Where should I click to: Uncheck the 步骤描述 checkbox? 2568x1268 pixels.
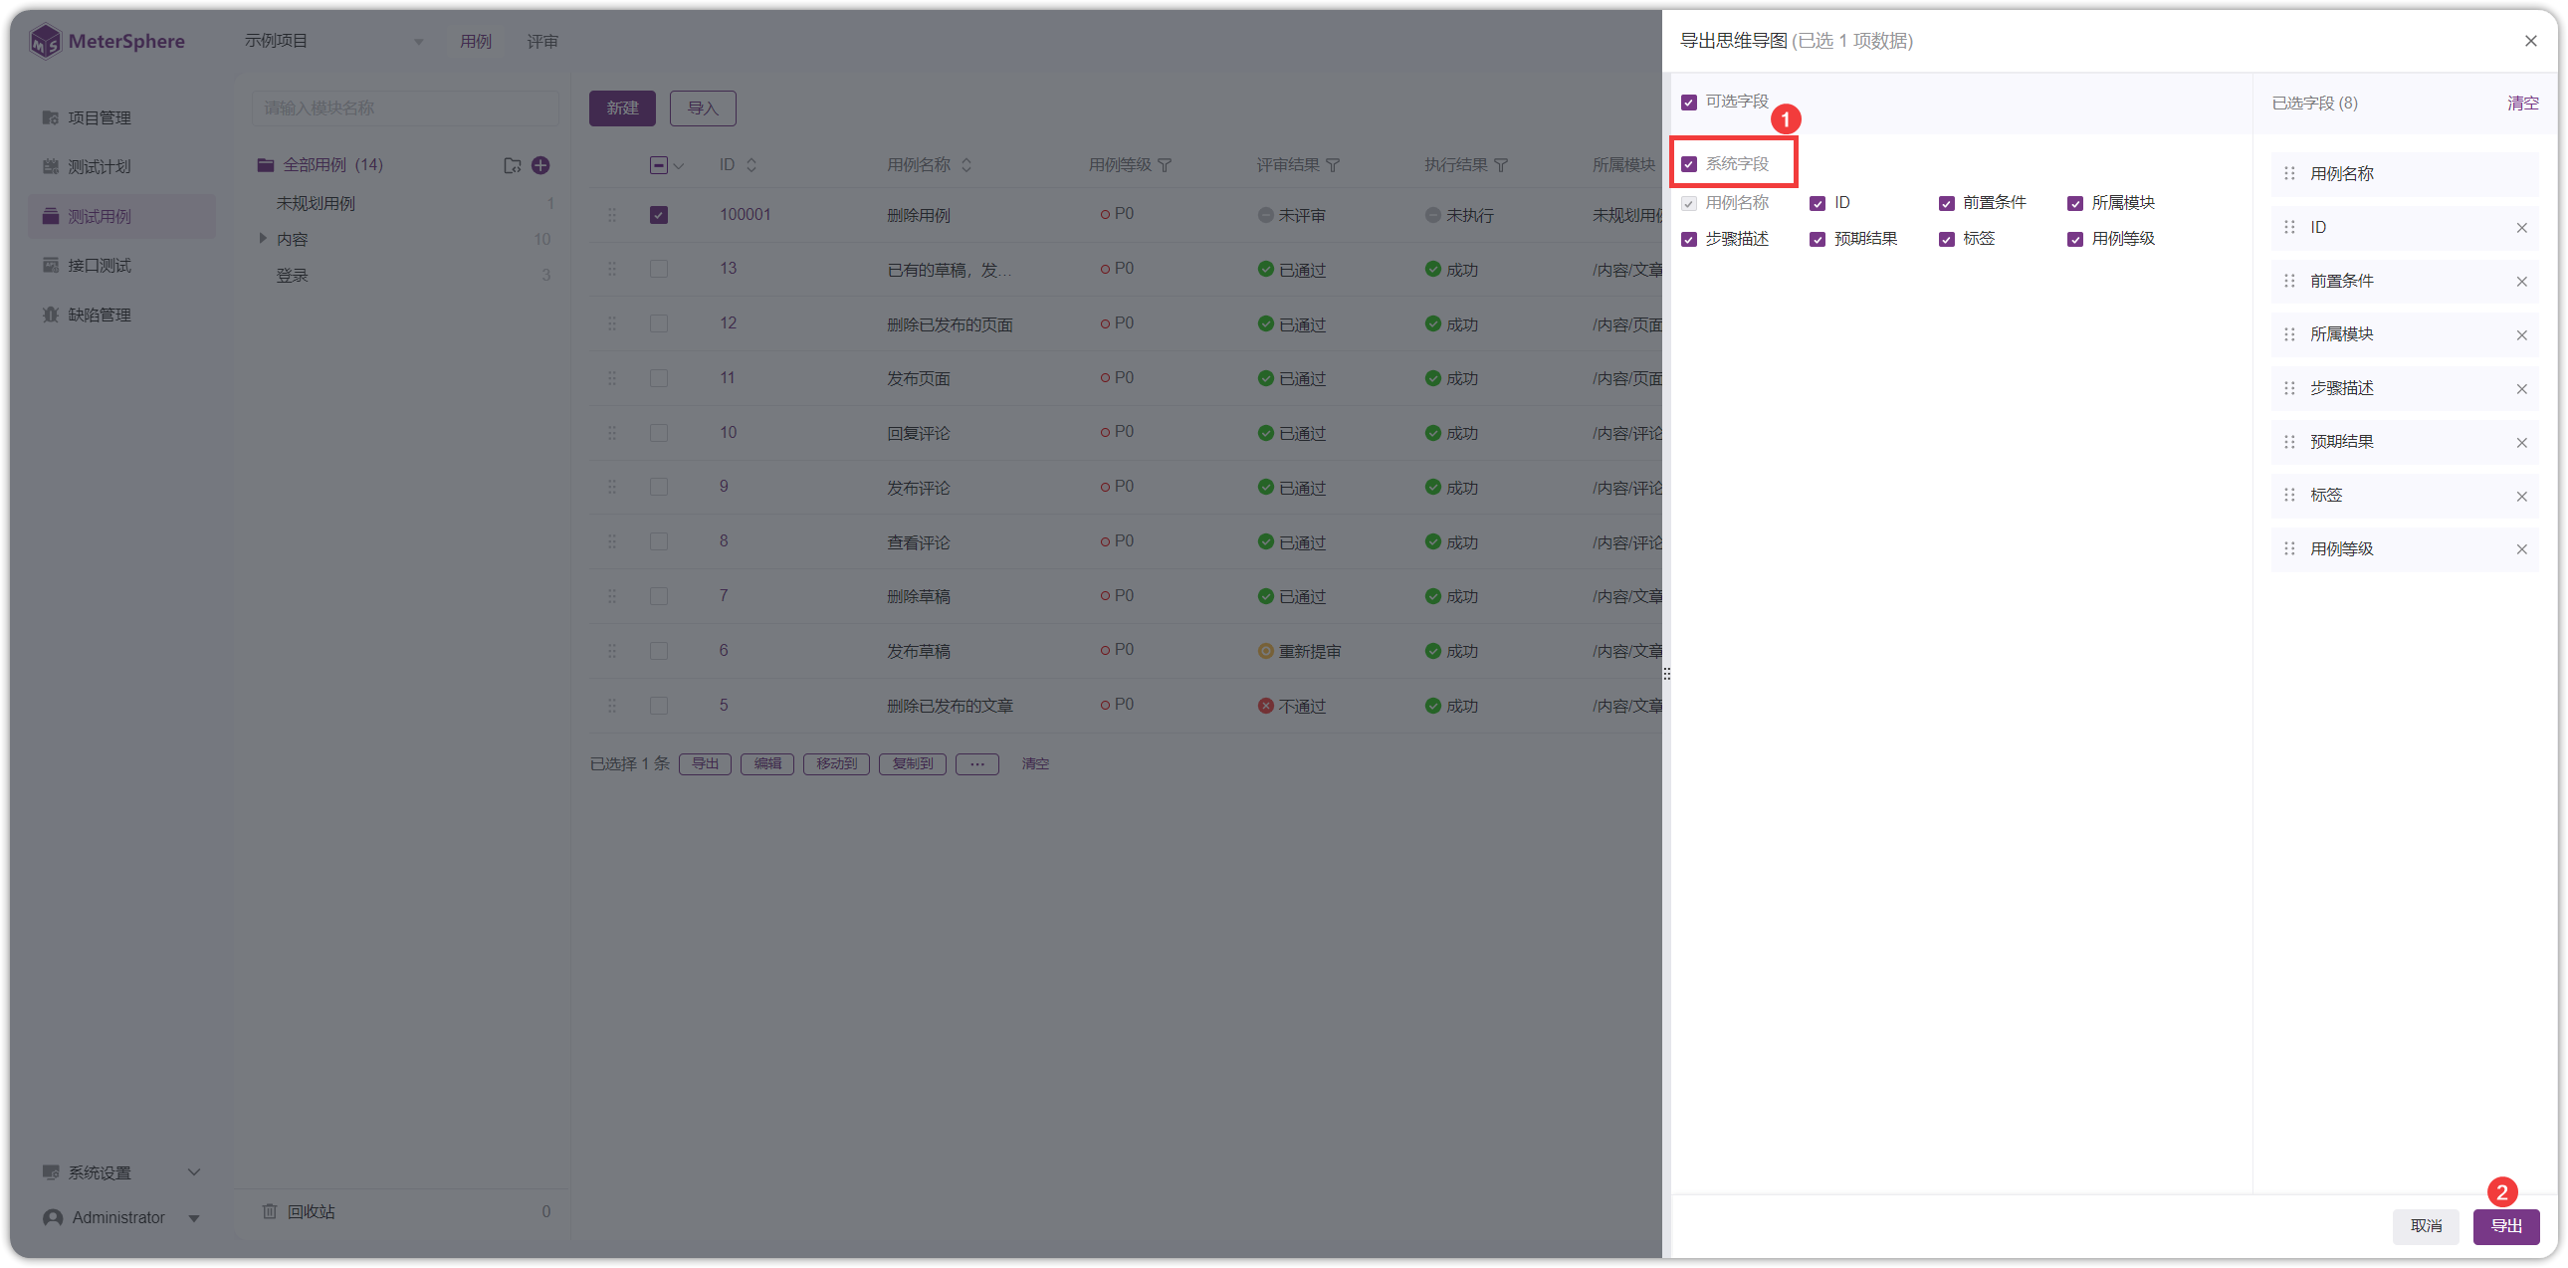point(1689,239)
